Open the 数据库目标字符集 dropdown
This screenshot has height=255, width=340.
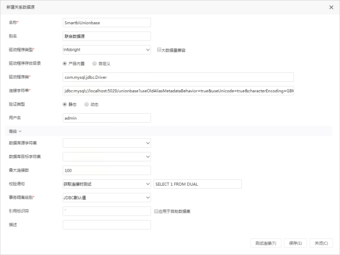[107, 157]
